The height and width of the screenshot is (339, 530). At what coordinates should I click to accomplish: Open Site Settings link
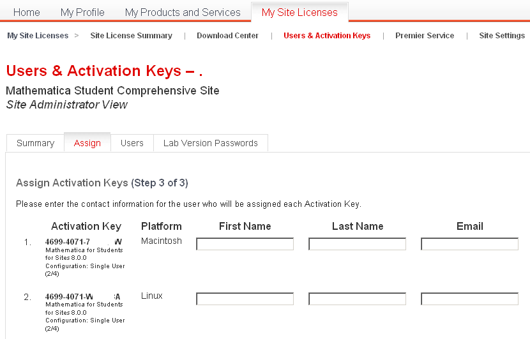point(502,36)
